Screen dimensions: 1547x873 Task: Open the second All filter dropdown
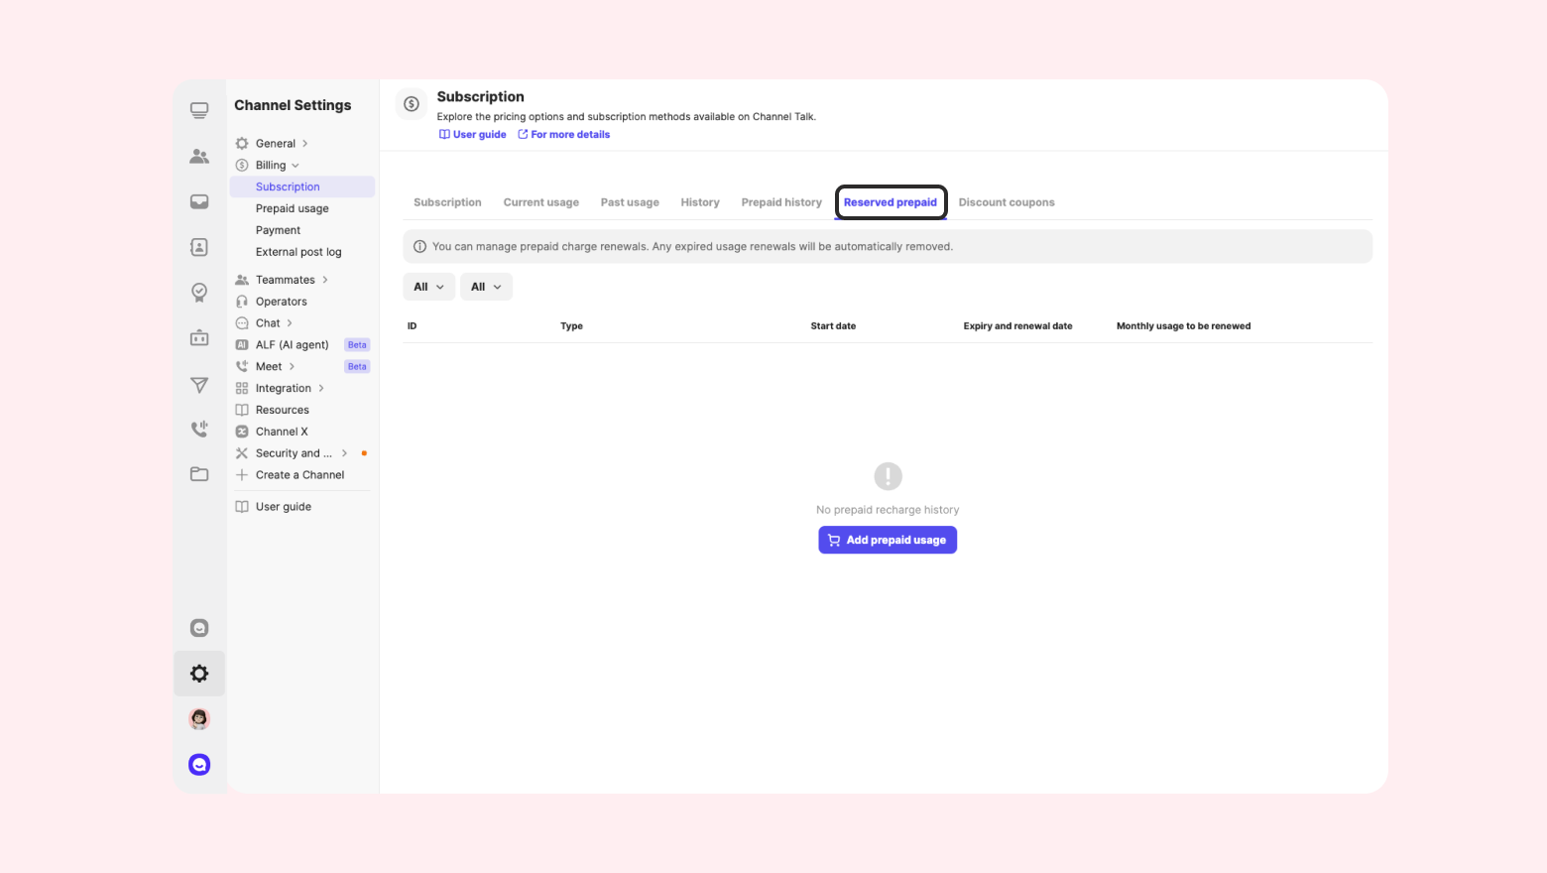(x=486, y=287)
